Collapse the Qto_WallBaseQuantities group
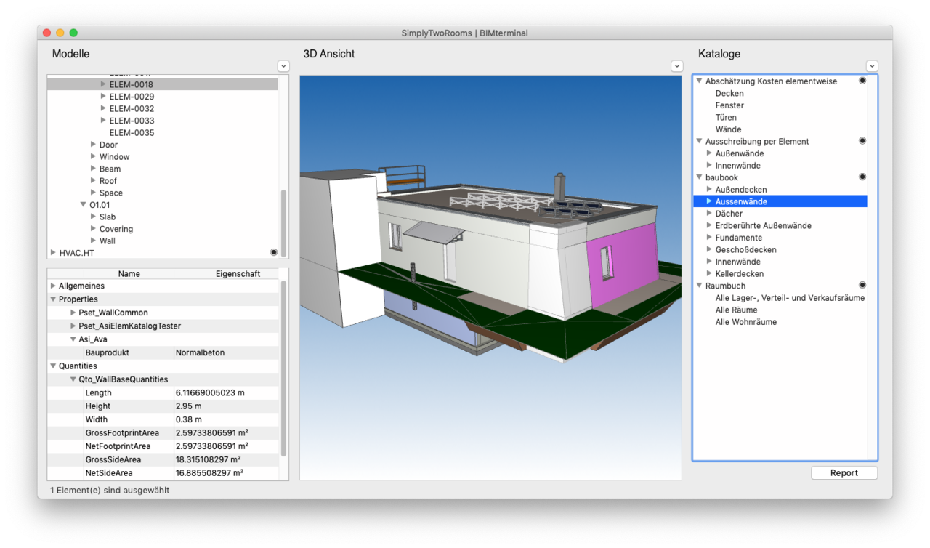The height and width of the screenshot is (548, 930). (x=73, y=379)
